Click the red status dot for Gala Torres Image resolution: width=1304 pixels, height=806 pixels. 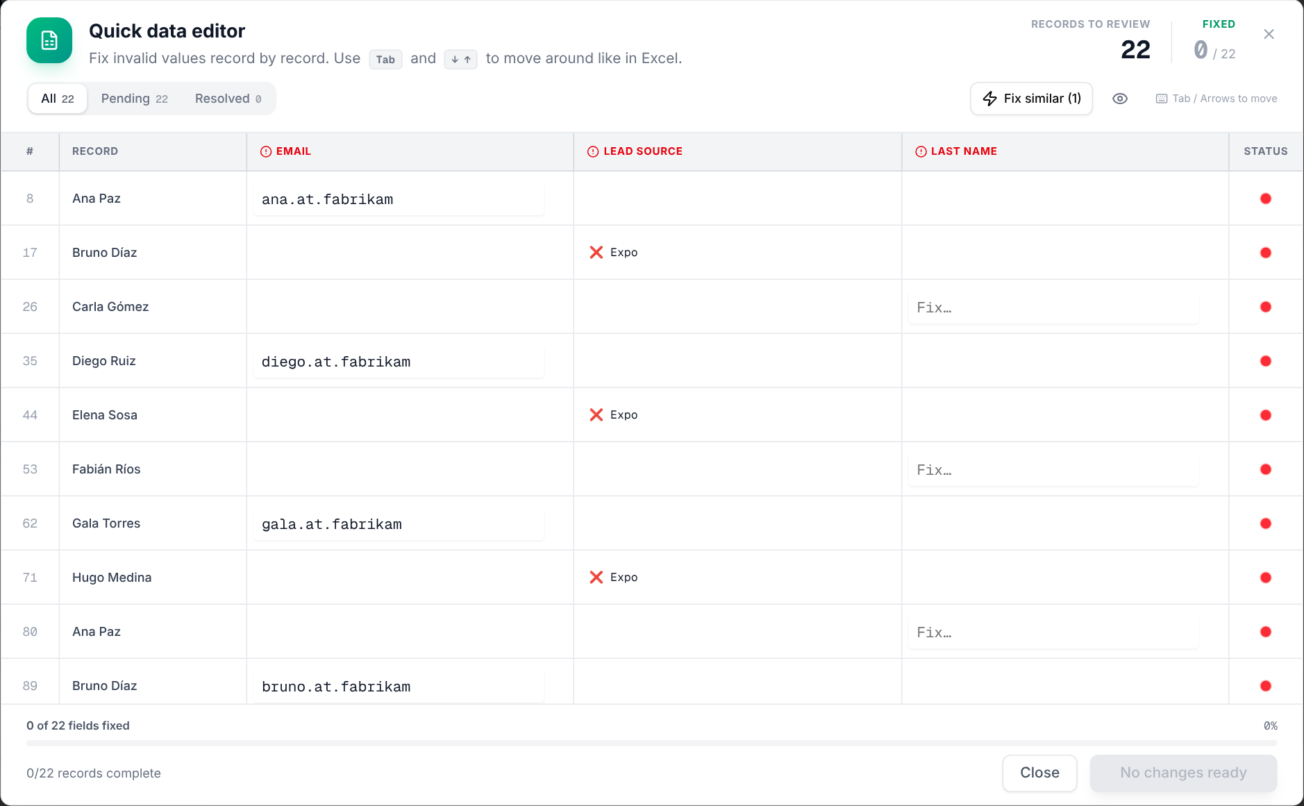point(1266,523)
